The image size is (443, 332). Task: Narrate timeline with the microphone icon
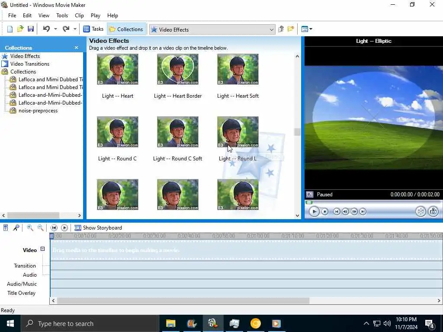[x=16, y=227]
